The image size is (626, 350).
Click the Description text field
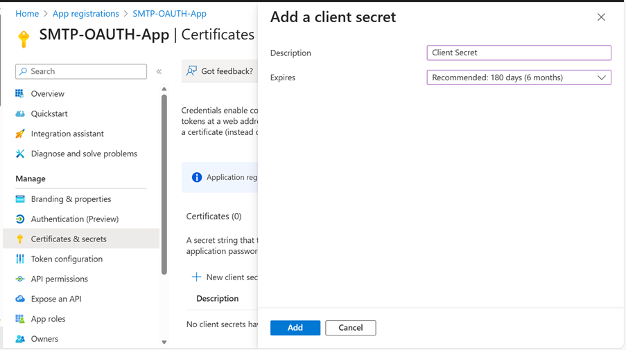pyautogui.click(x=519, y=53)
